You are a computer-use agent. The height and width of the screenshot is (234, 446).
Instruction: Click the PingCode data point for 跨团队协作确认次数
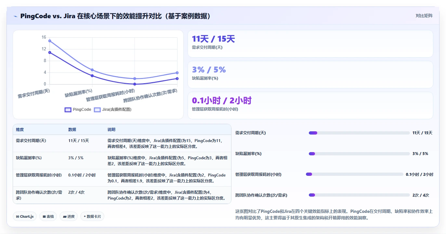coord(177,79)
